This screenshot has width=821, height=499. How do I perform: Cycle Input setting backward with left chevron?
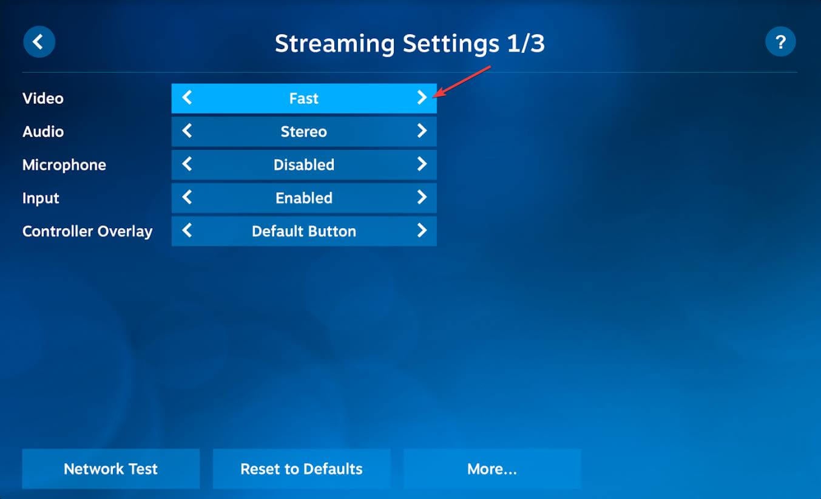coord(187,198)
